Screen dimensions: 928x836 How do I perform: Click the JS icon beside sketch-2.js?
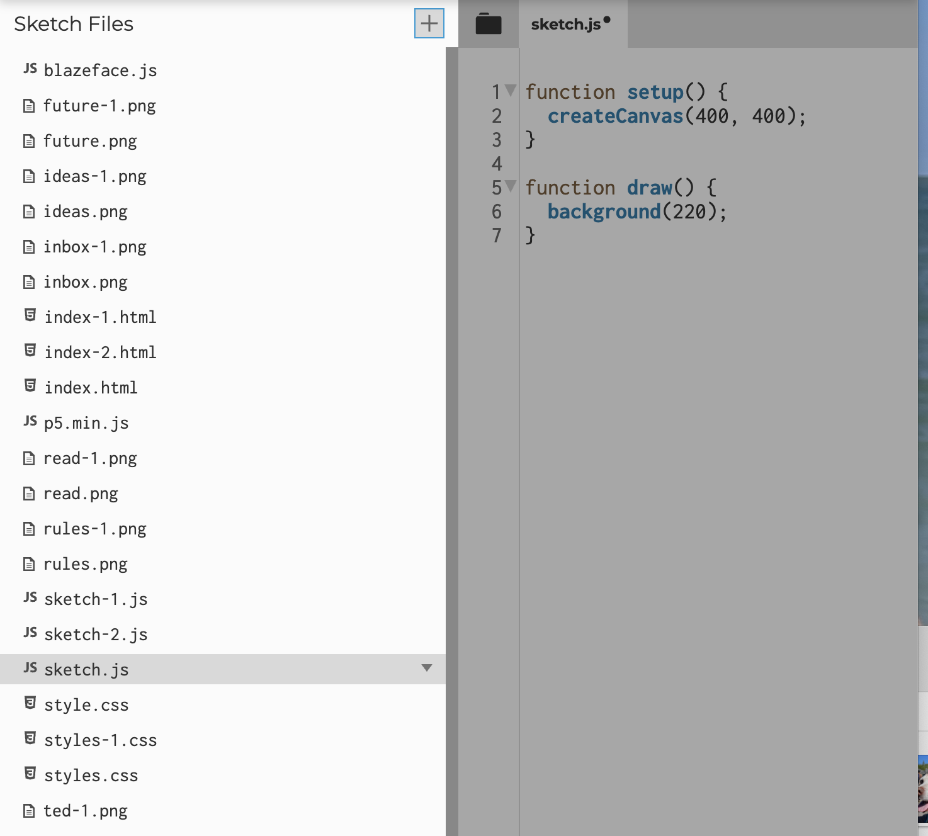(29, 632)
